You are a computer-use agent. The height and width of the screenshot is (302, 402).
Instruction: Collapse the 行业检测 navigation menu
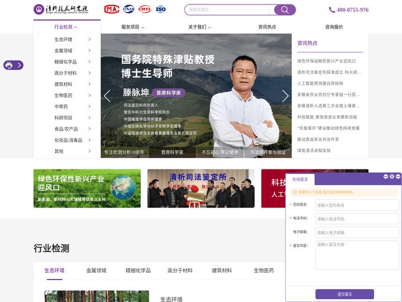click(66, 27)
